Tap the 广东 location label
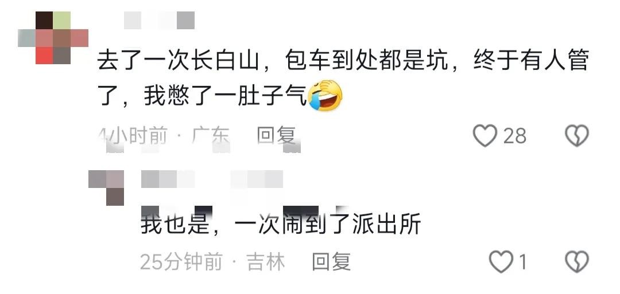620x294 pixels. 211,136
